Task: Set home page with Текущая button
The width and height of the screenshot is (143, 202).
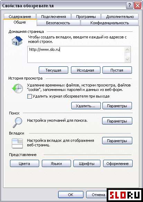Action: 53,70
